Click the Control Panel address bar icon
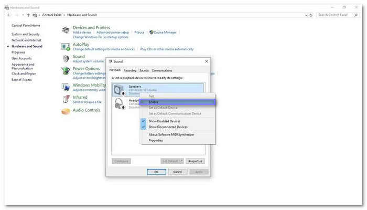This screenshot has width=367, height=210. click(x=35, y=15)
